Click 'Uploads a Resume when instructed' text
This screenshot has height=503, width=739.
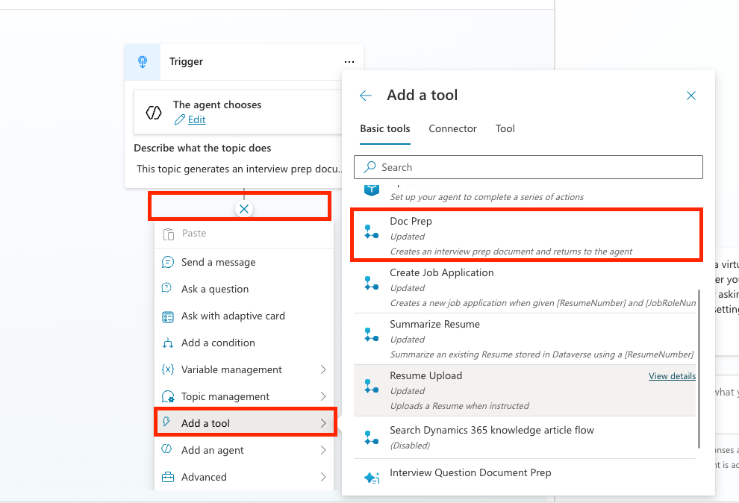[x=460, y=406]
